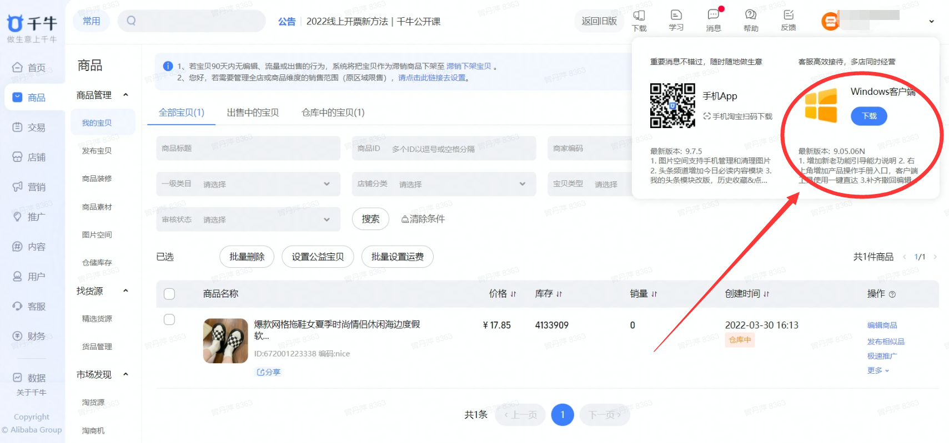Open 发布宝贝 menu item
Viewport: 949px width, 443px height.
click(97, 151)
